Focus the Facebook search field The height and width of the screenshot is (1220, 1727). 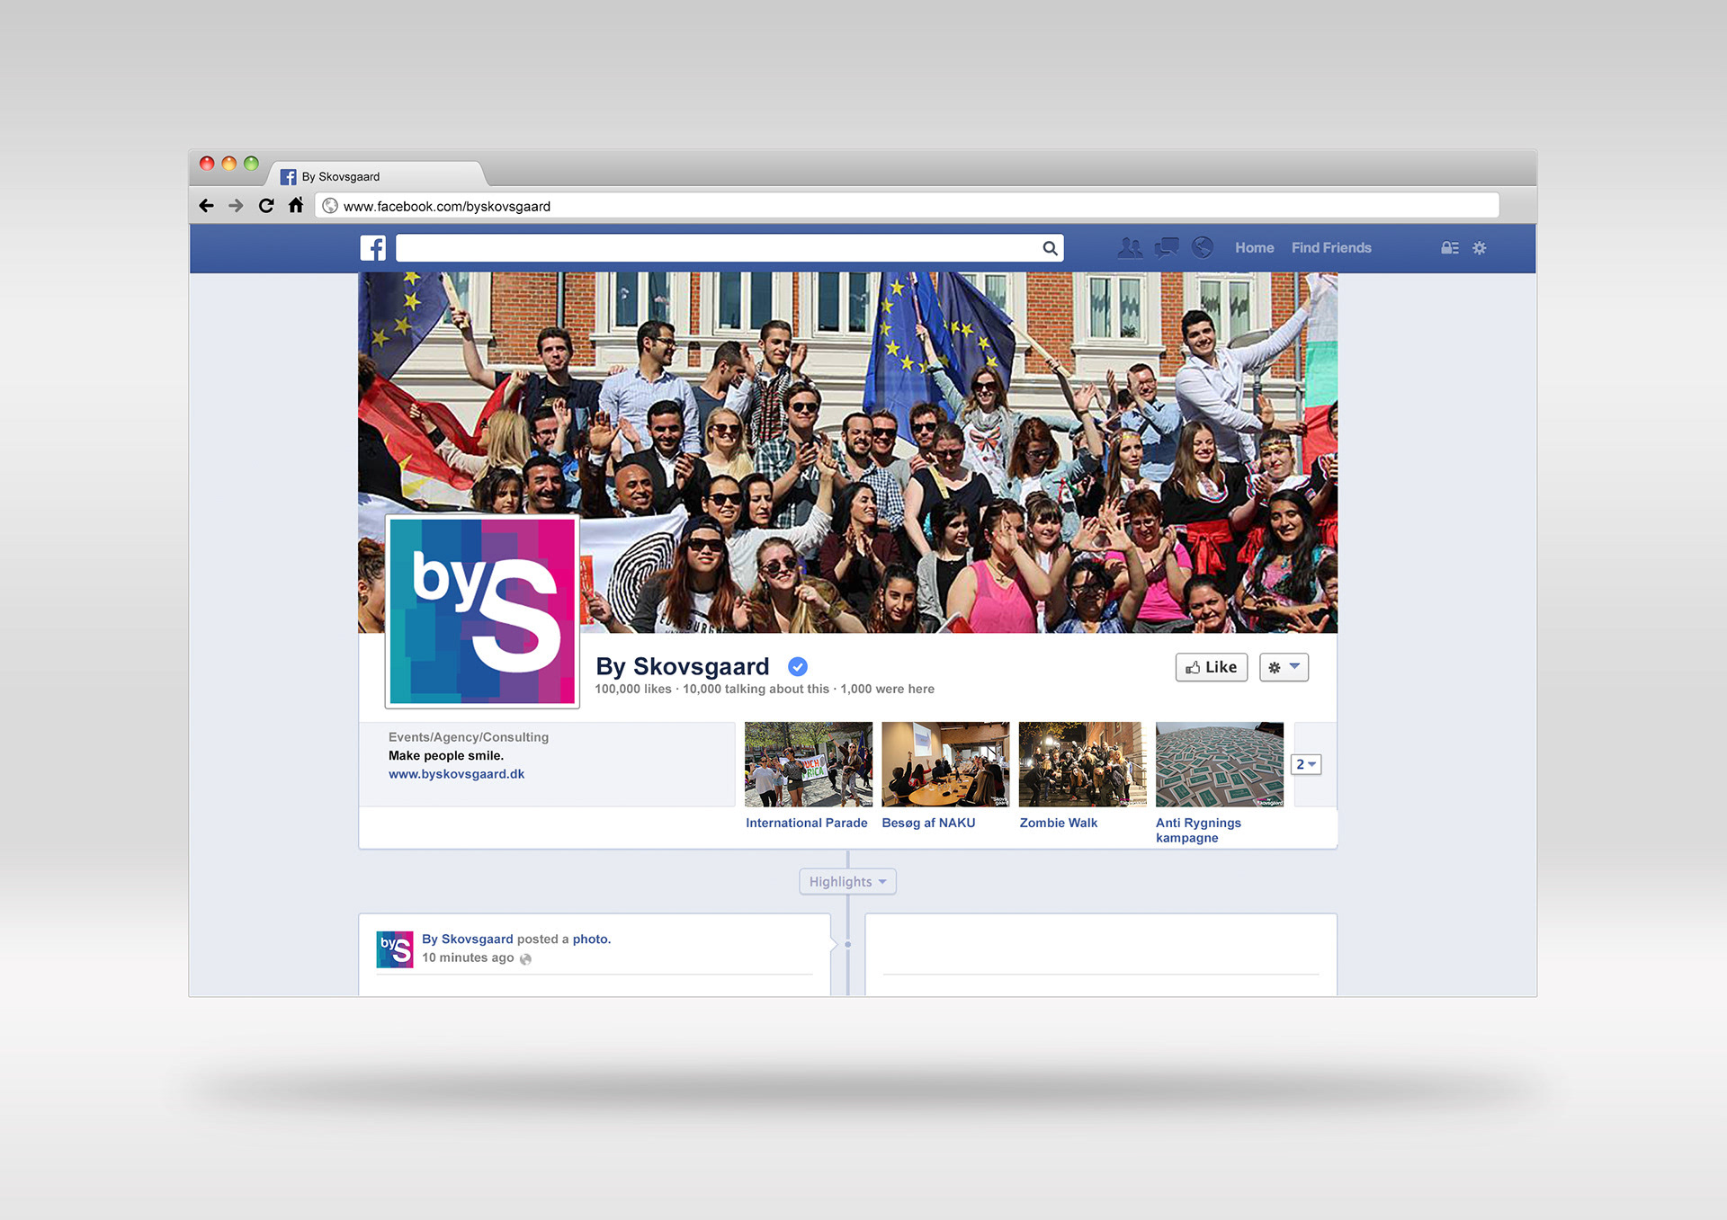point(729,248)
